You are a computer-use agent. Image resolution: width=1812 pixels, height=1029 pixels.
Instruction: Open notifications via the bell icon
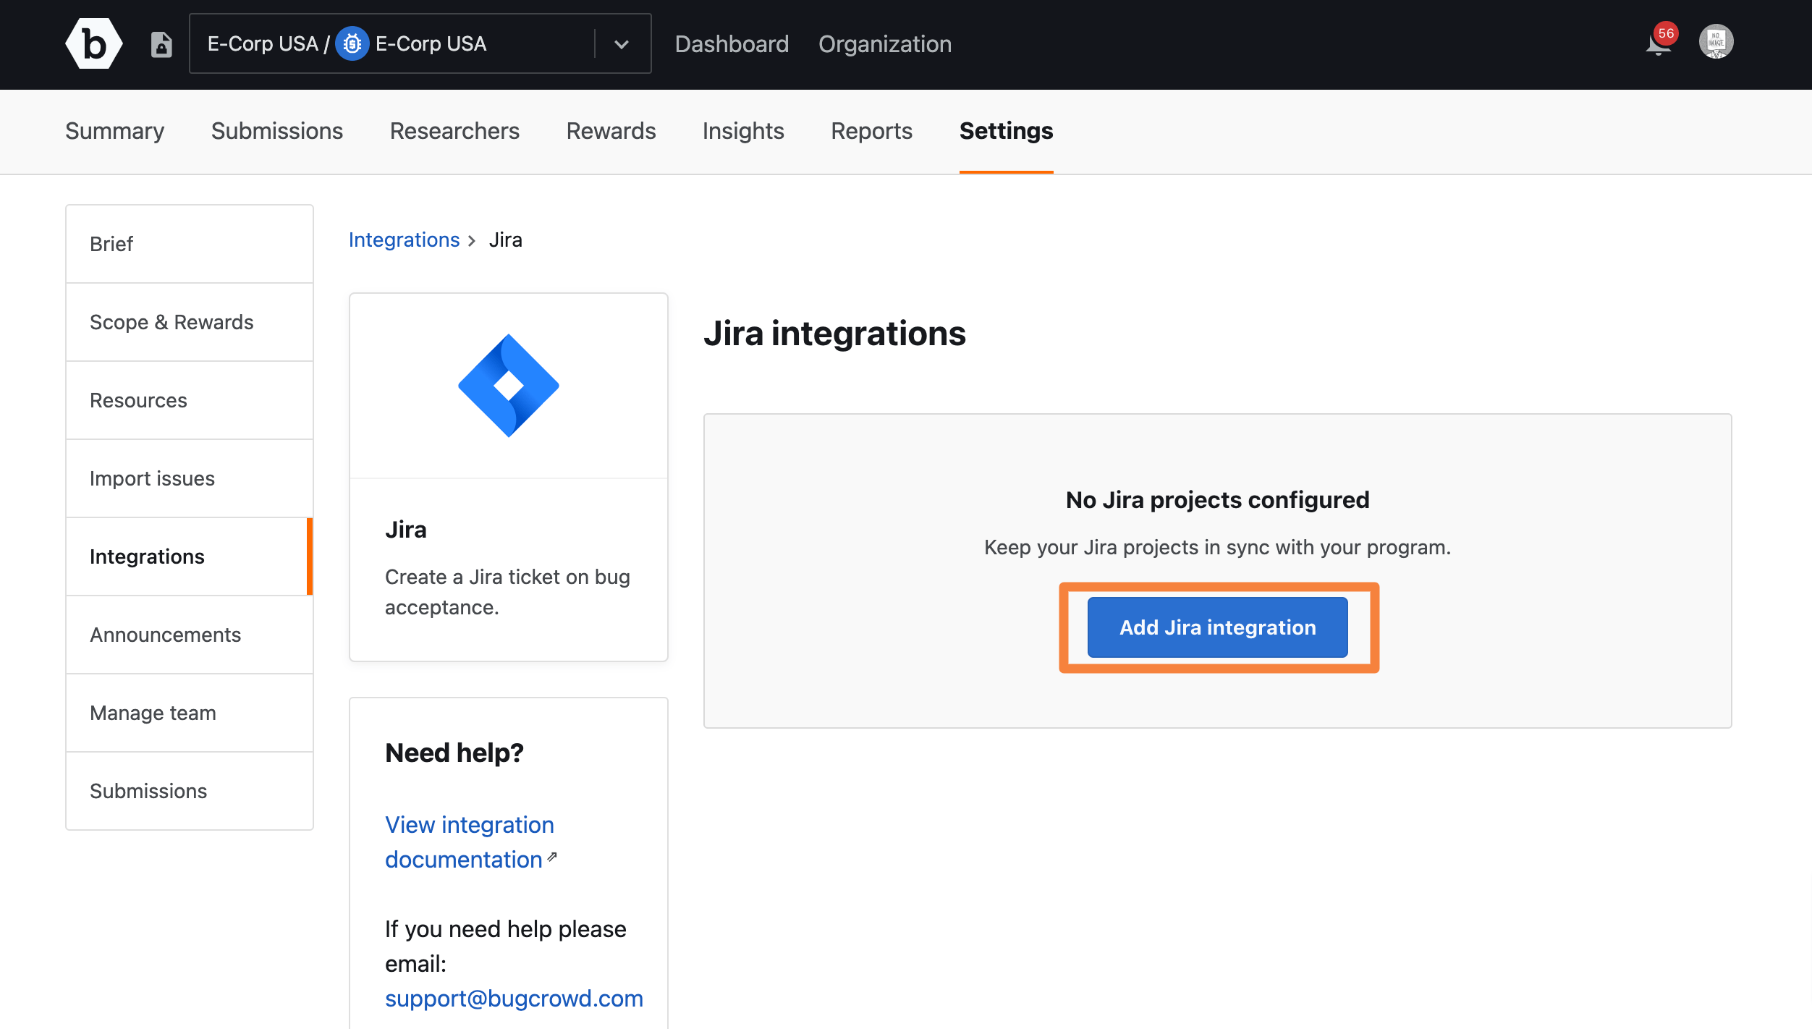(1657, 48)
